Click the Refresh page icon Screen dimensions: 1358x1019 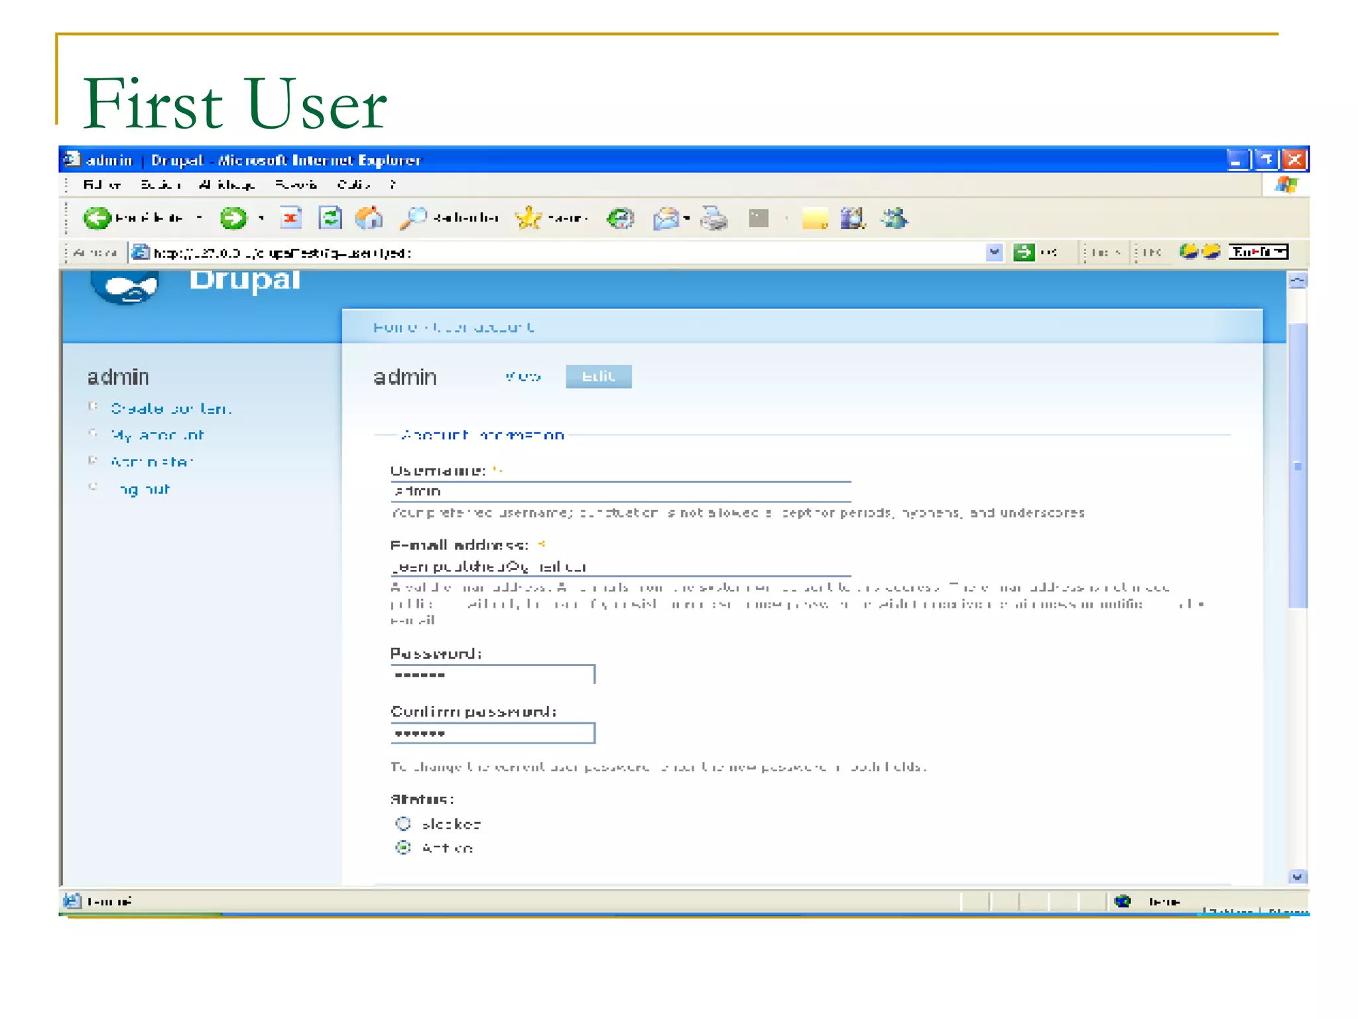330,218
